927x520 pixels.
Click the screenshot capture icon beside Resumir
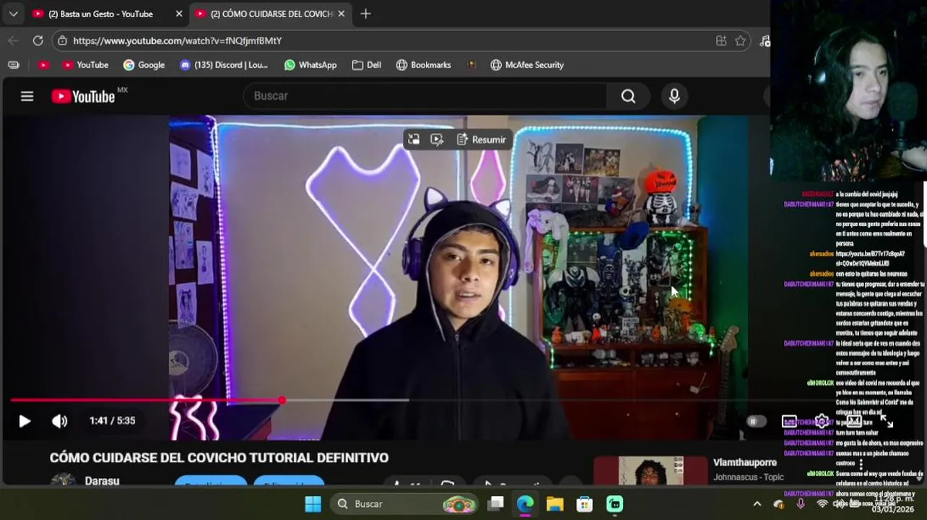414,139
